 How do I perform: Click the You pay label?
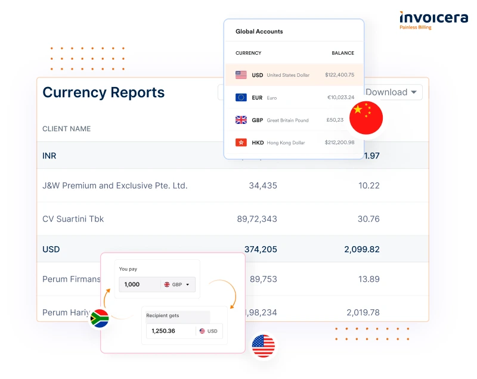click(x=128, y=269)
